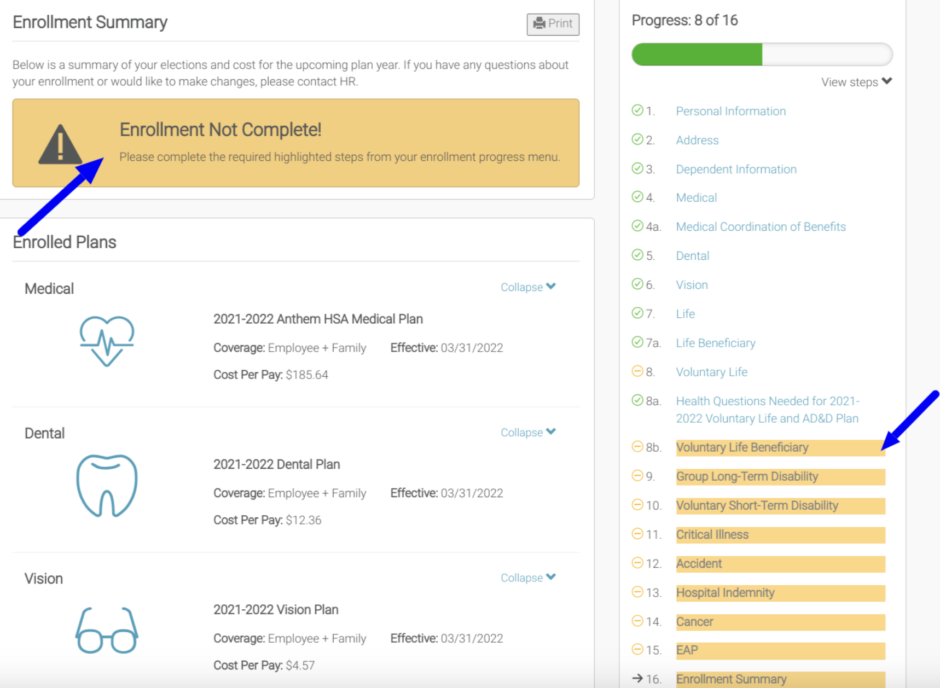940x688 pixels.
Task: Open the Voluntary Life Beneficiary step
Action: point(742,447)
